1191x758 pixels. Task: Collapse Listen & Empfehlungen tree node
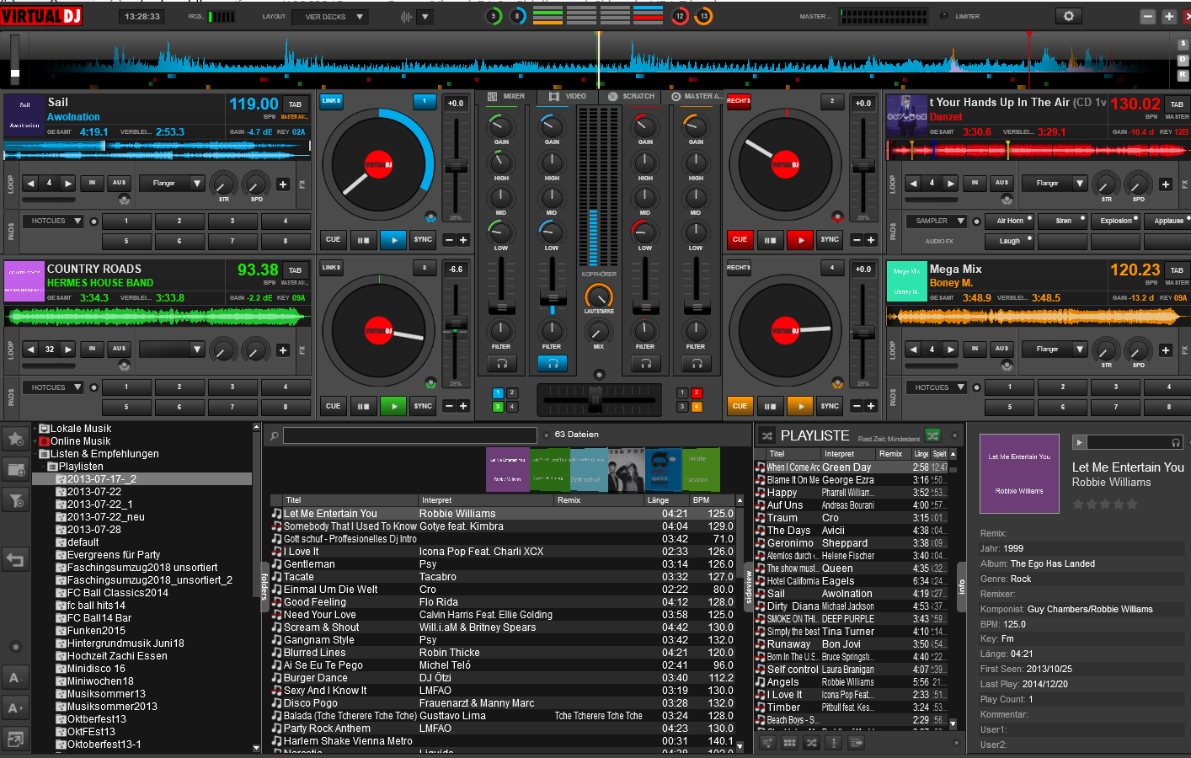[x=35, y=454]
